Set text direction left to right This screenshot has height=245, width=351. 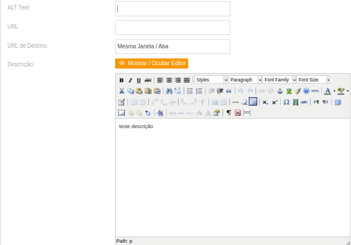tap(316, 102)
